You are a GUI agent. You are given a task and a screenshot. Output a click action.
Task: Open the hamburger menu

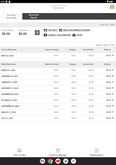coord(112,7)
